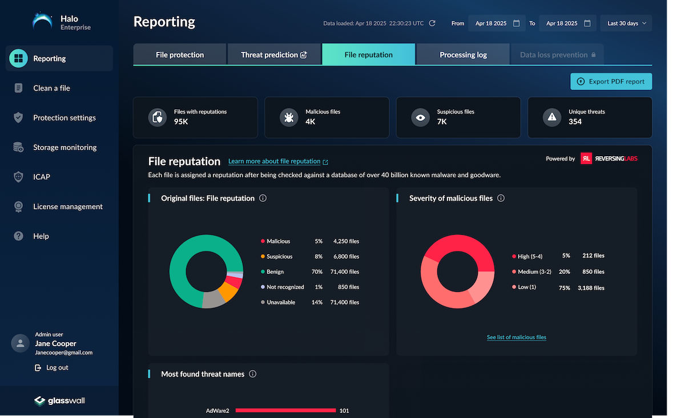
Task: Click the AI sparkle icon on Threat prediction
Action: click(304, 55)
